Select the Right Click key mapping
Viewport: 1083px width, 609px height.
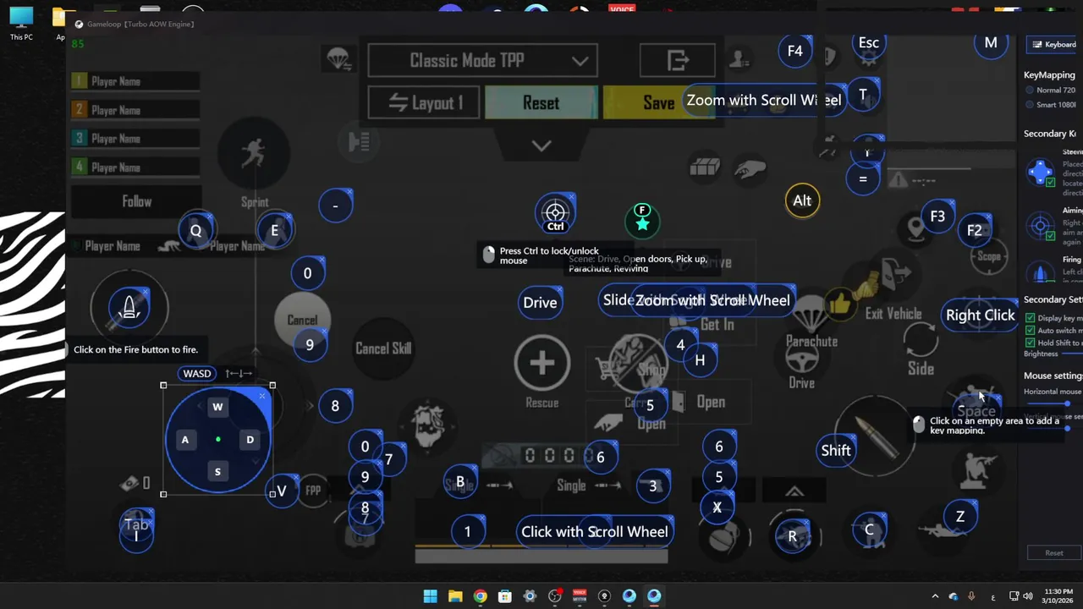[980, 315]
